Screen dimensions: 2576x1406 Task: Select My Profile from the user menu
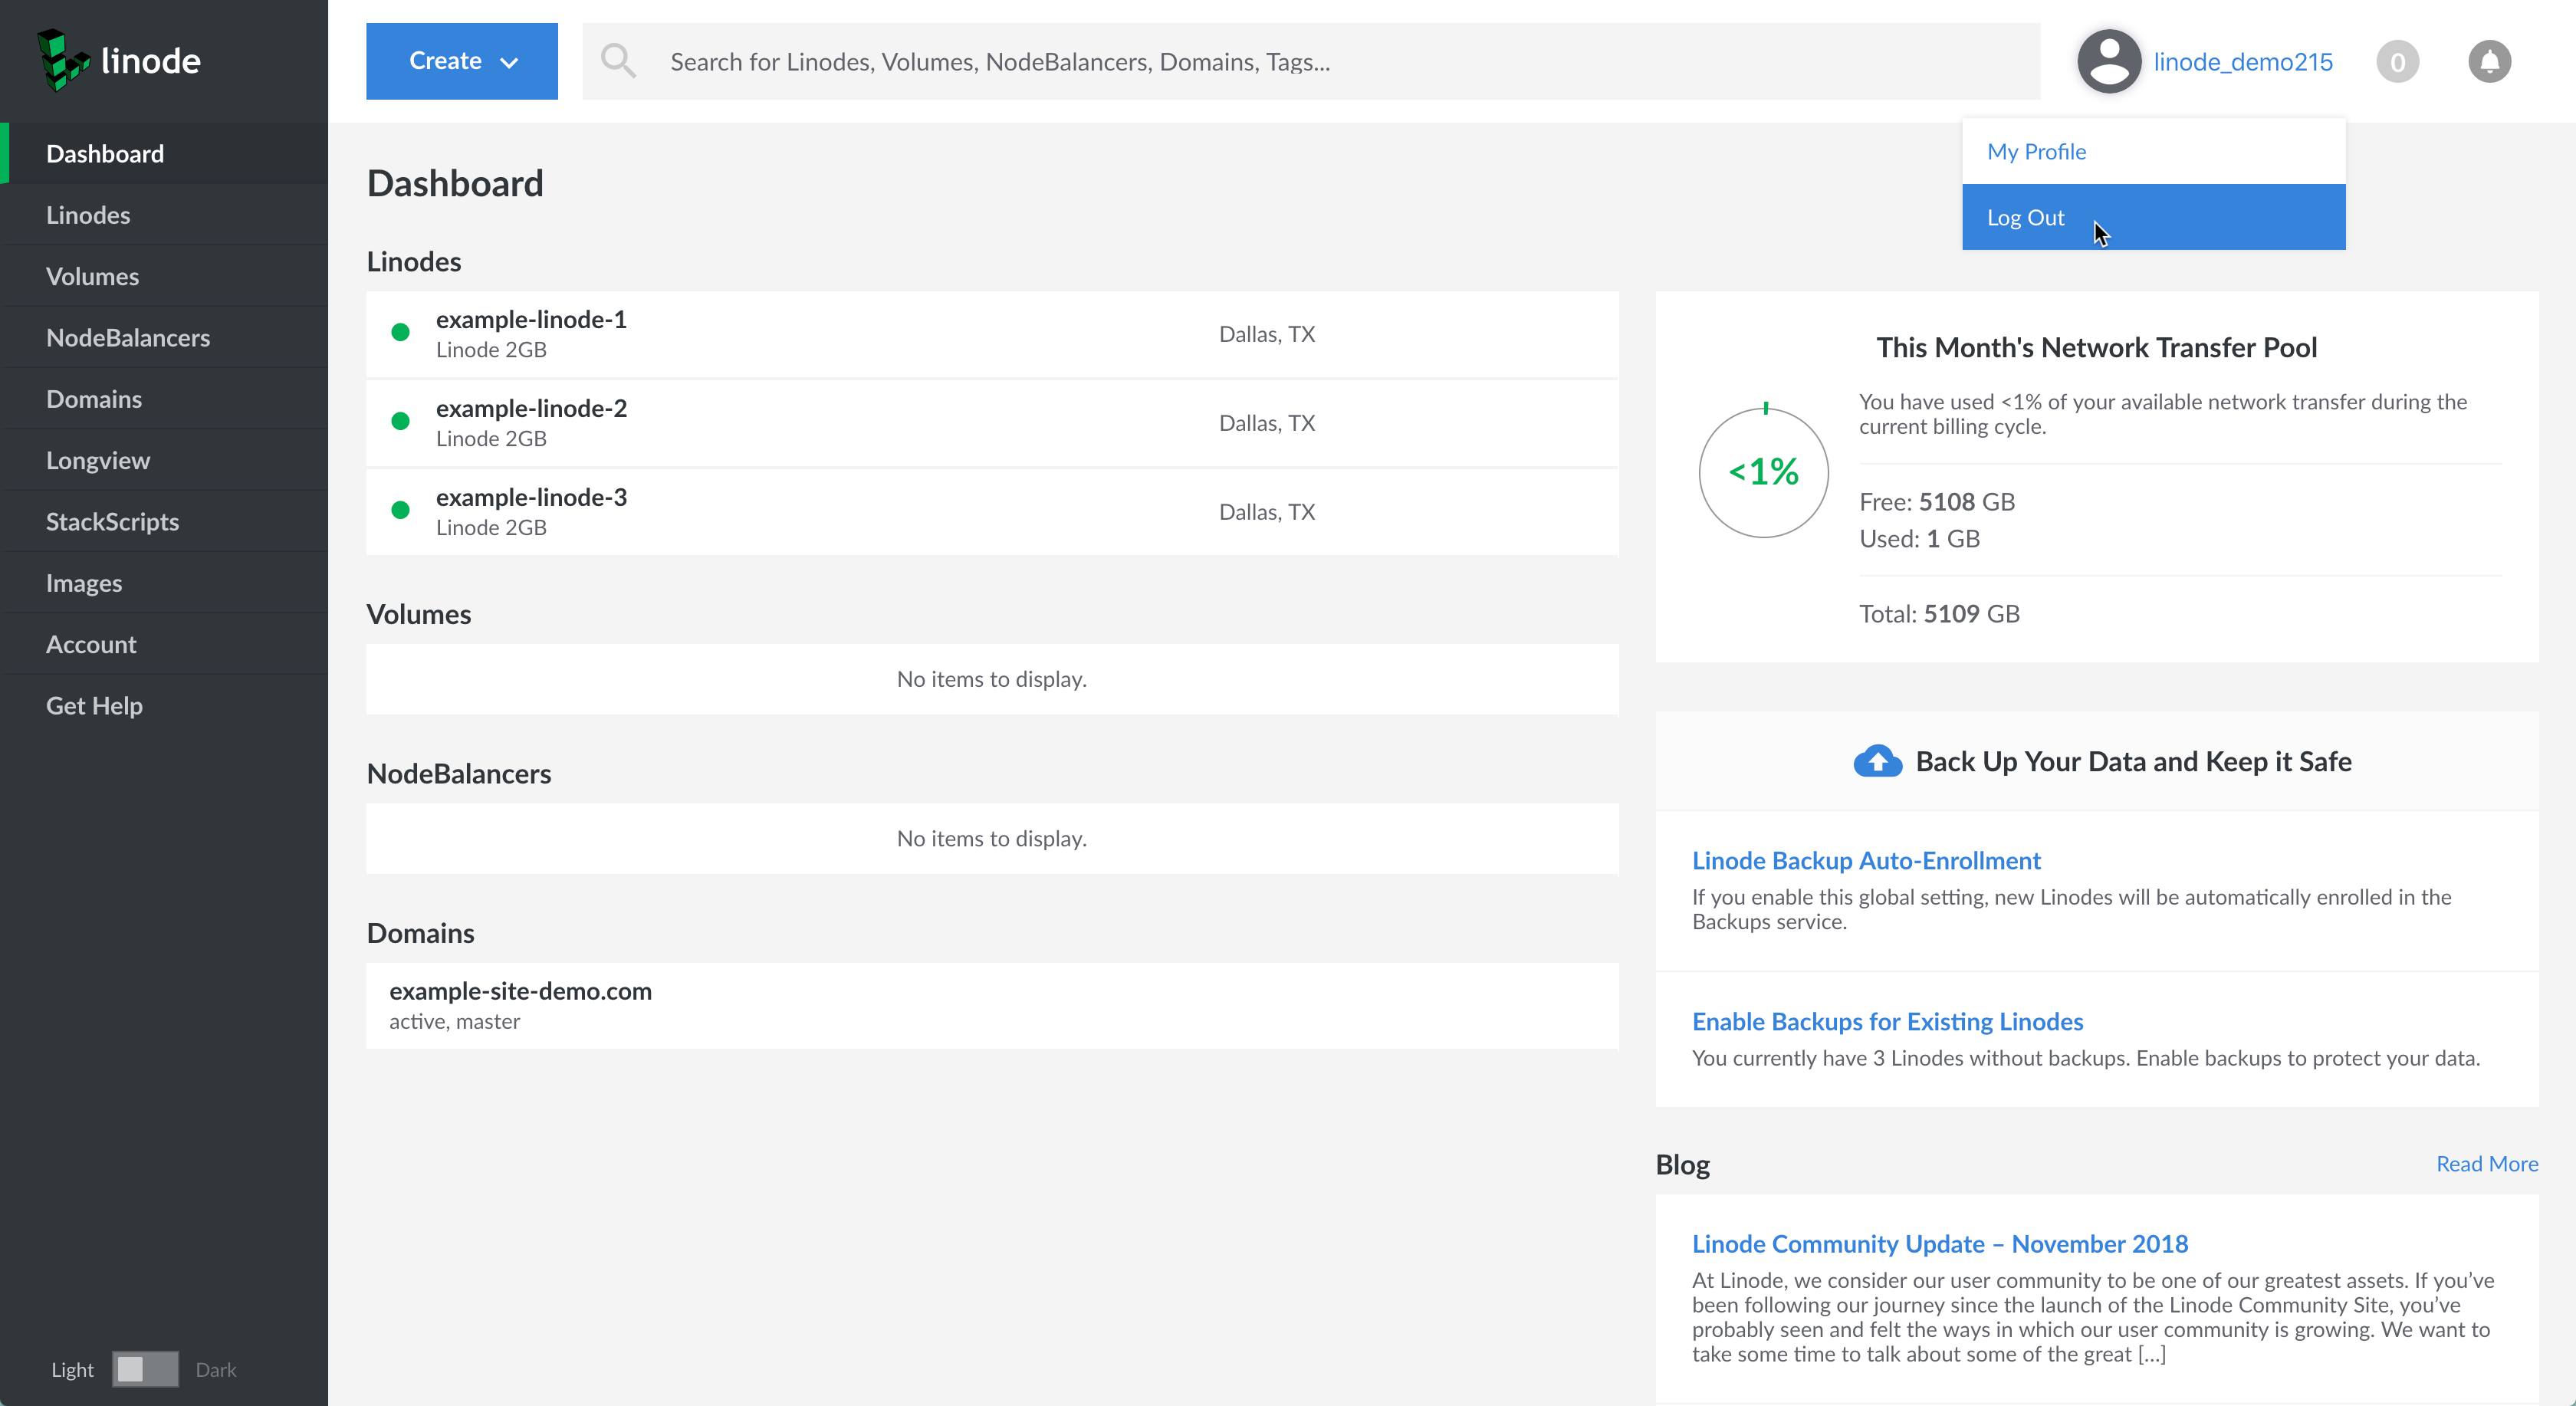[x=2037, y=151]
